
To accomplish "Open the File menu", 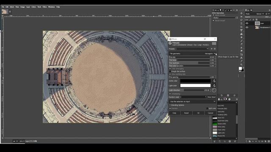I will [x=3, y=7].
